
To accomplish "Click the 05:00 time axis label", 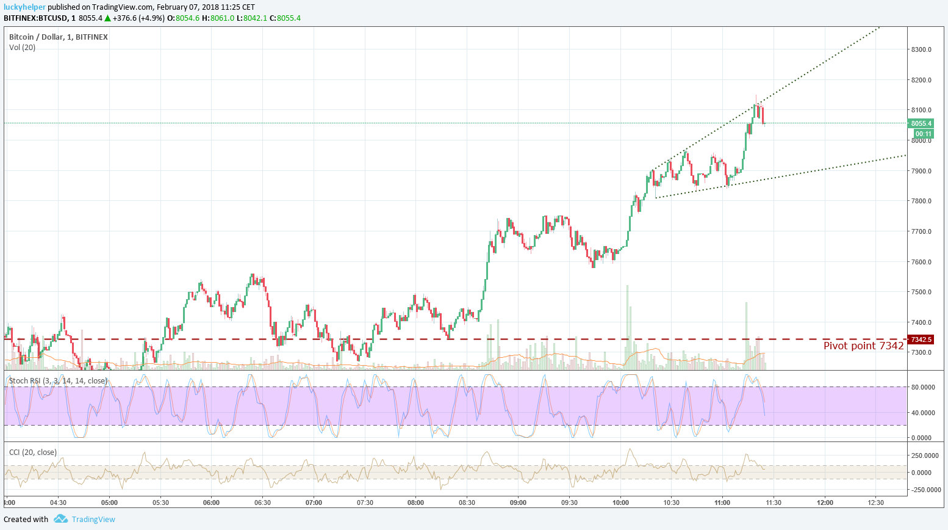I will pos(109,503).
